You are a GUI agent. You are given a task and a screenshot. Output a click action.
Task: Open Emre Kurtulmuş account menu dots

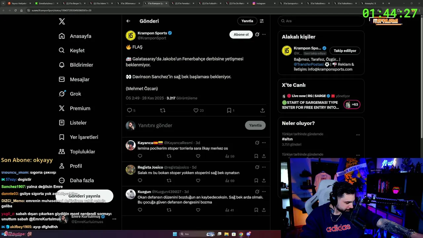(x=114, y=219)
